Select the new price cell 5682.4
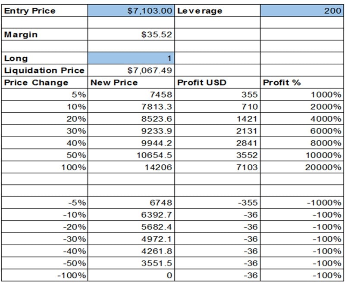Screen dimensions: 345x284 point(131,227)
